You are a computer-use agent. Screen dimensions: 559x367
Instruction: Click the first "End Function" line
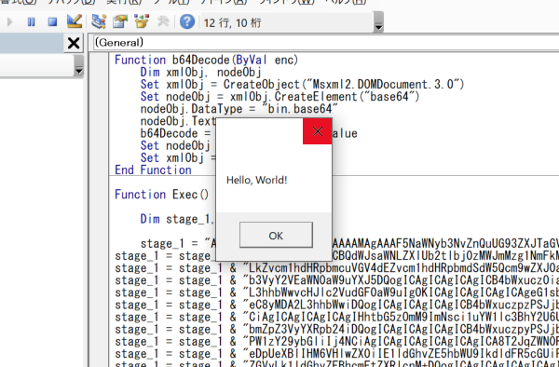coord(153,170)
